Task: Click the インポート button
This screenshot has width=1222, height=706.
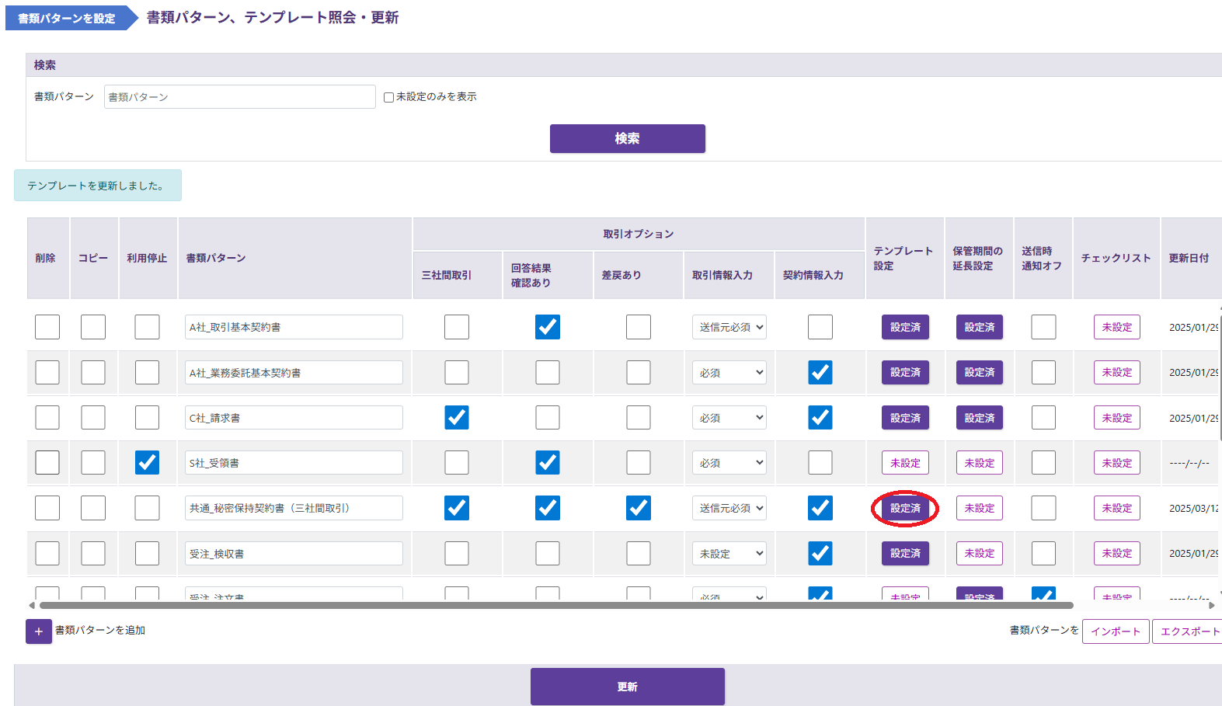Action: coord(1116,631)
